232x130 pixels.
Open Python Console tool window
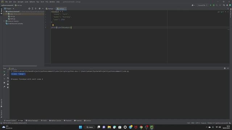pos(55,121)
